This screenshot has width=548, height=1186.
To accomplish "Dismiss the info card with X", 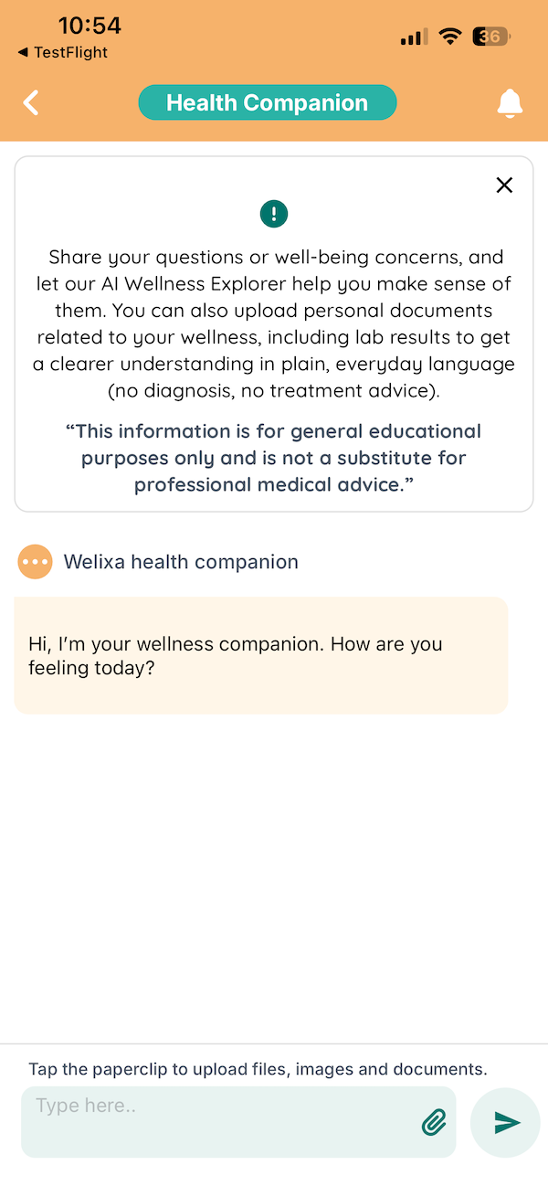I will pos(503,185).
